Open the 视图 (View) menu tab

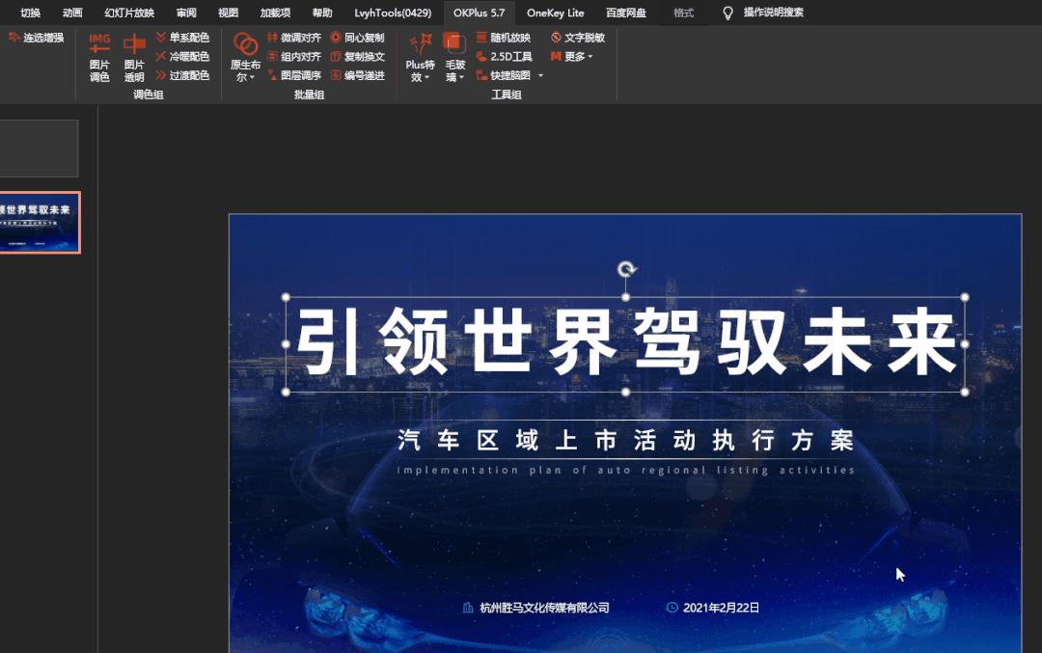click(x=228, y=13)
